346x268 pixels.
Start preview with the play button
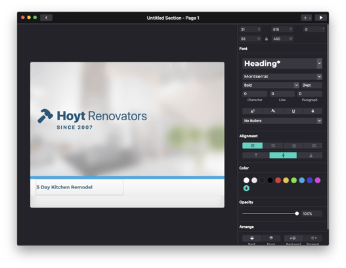tap(321, 18)
